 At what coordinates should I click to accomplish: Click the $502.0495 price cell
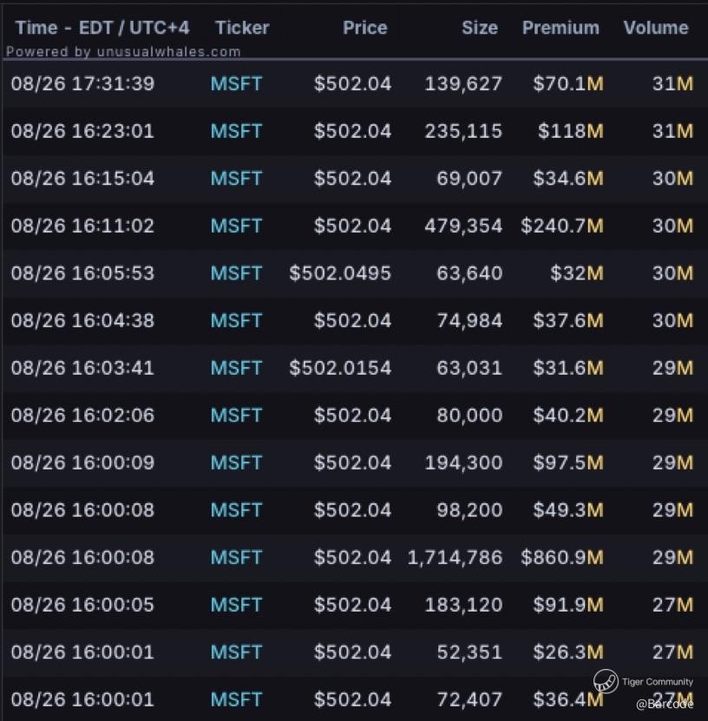340,273
